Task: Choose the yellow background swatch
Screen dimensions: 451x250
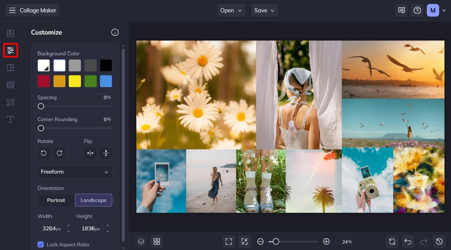Action: click(x=75, y=81)
